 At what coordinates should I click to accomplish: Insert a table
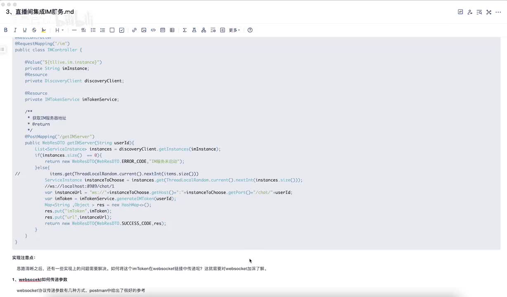pos(172,30)
